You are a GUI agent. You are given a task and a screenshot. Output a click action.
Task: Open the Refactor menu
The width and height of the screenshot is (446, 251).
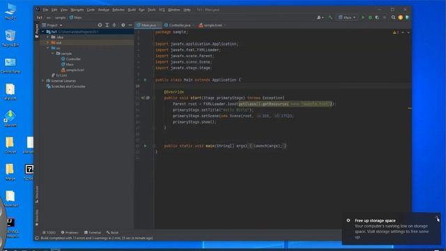118,10
